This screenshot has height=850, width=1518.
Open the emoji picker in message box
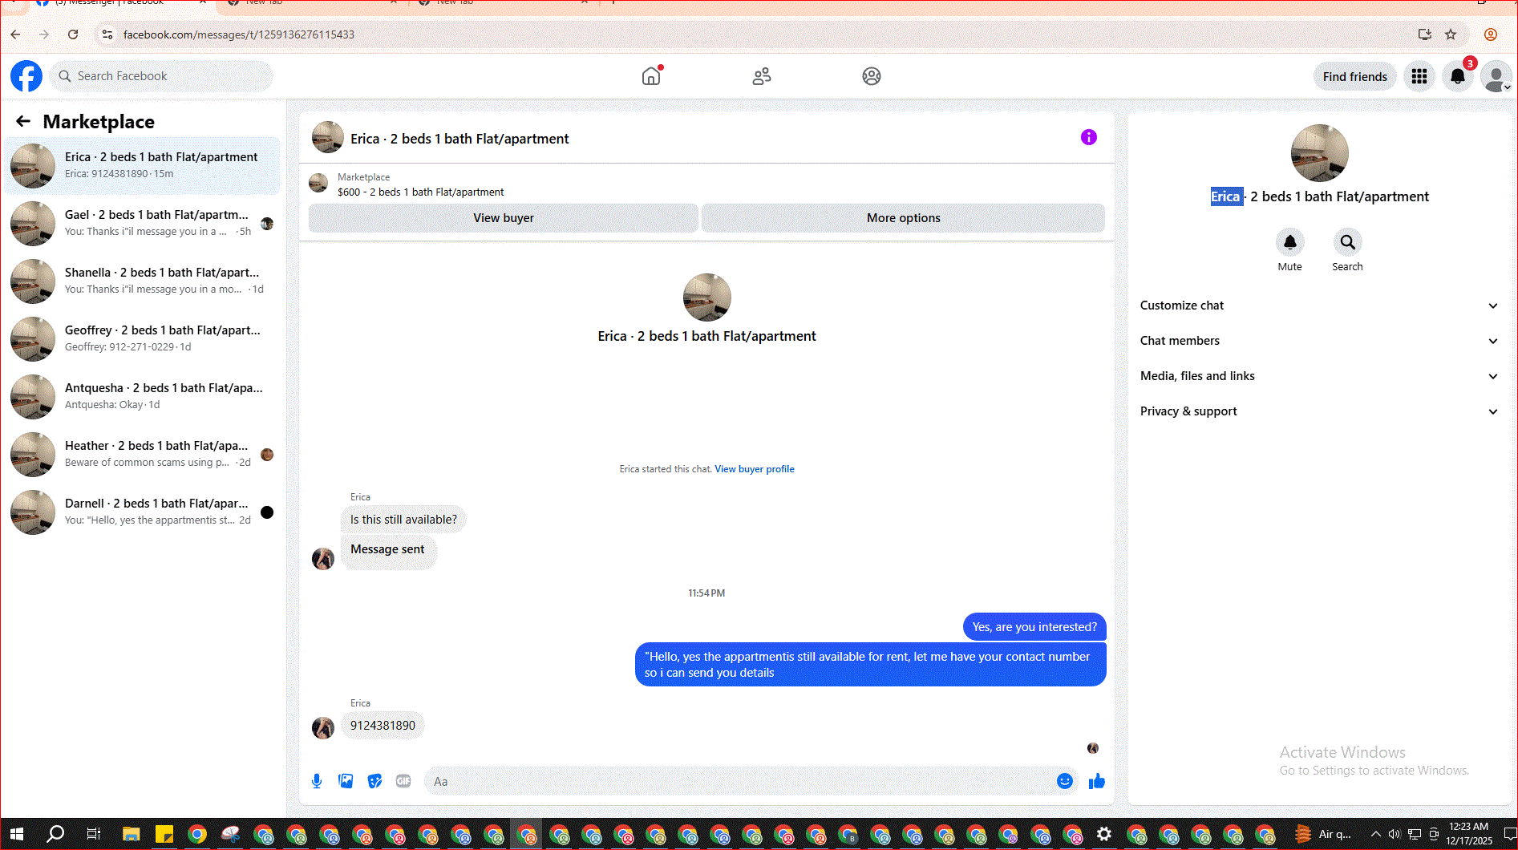[x=1064, y=781]
